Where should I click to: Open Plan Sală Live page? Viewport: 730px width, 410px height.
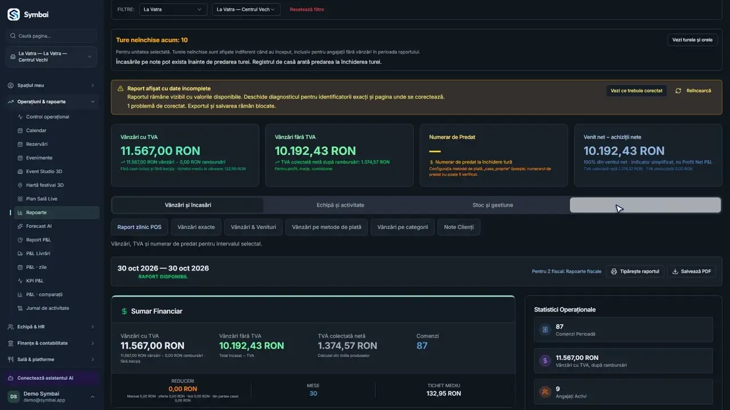[x=56, y=199]
